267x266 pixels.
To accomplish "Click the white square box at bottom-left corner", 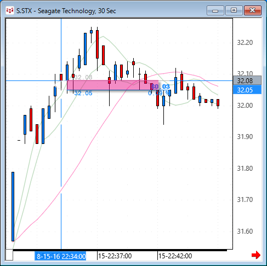I will pos(9,255).
